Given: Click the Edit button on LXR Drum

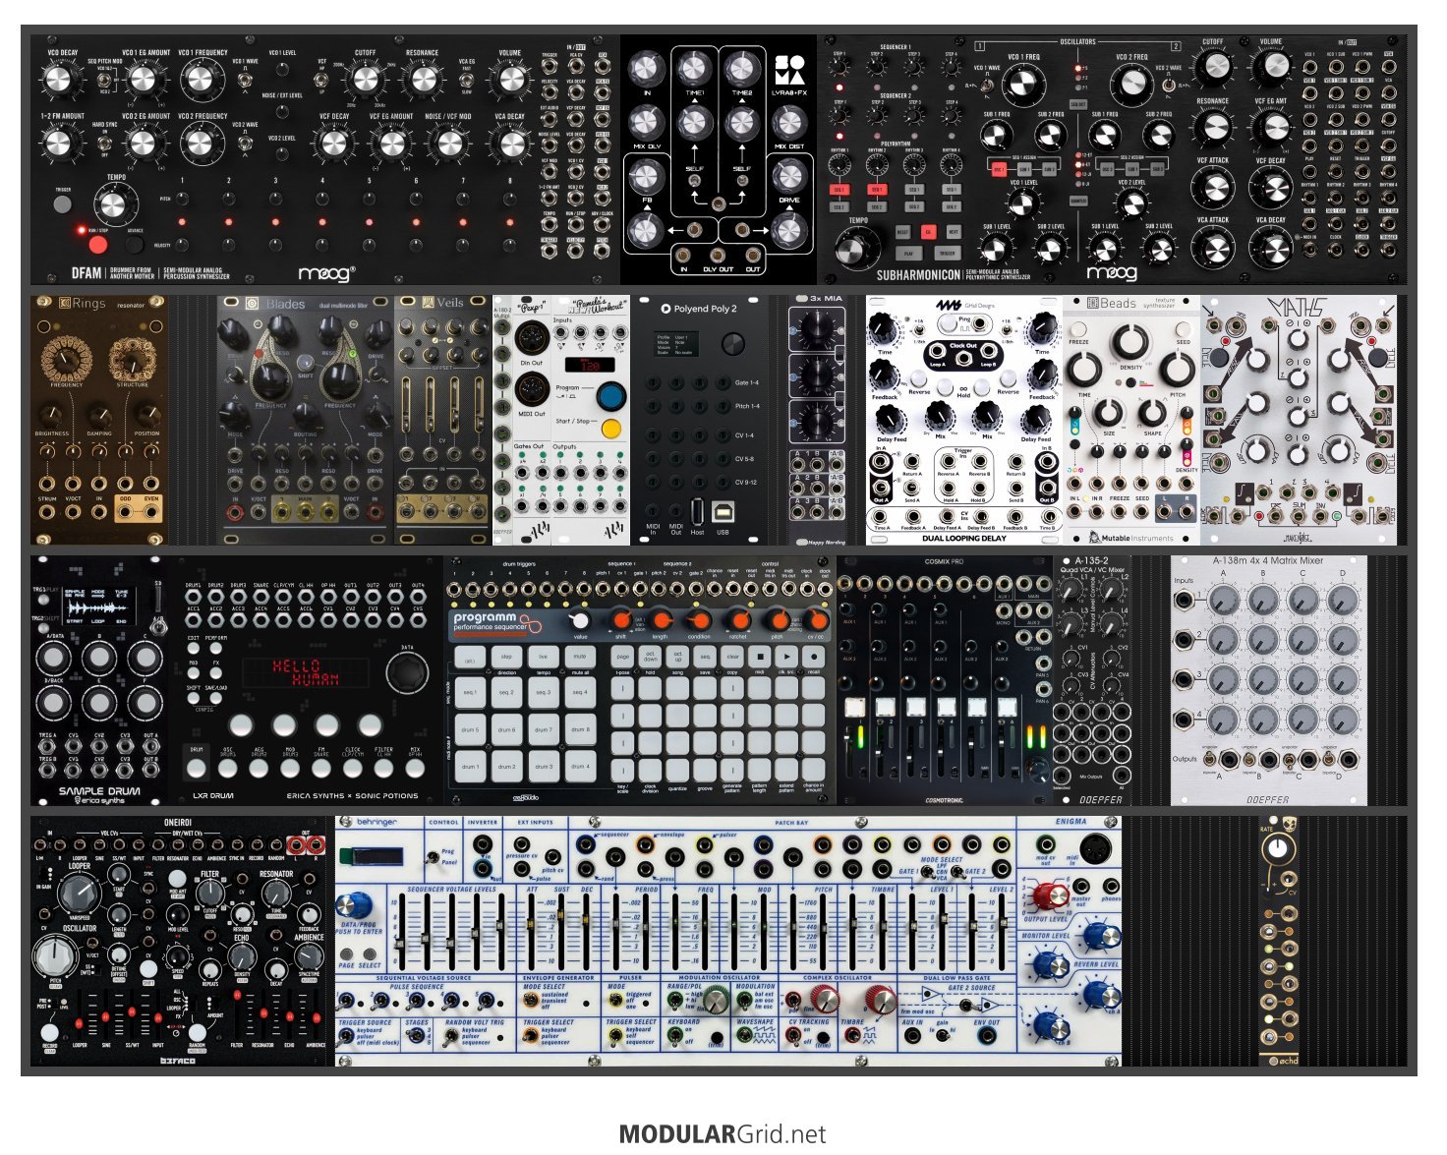Looking at the screenshot, I should pyautogui.click(x=194, y=648).
